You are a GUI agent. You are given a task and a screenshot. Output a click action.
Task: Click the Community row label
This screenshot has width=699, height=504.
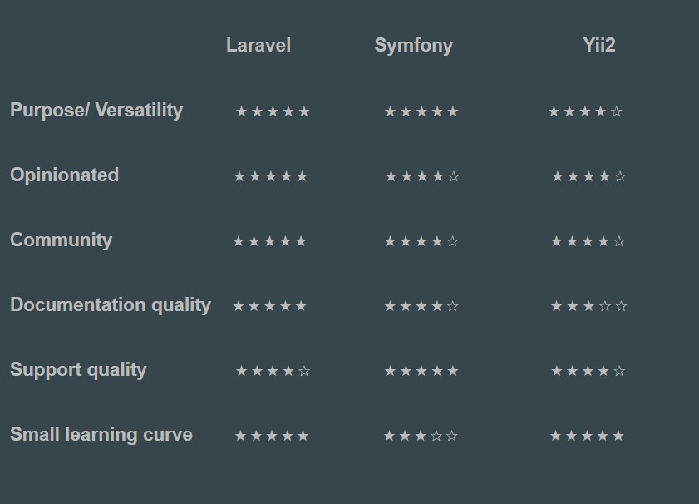(61, 240)
